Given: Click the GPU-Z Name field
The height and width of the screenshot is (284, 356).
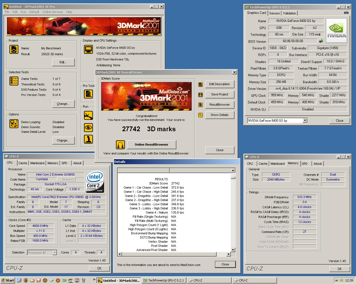Looking at the screenshot, I should pyautogui.click(x=296, y=21).
